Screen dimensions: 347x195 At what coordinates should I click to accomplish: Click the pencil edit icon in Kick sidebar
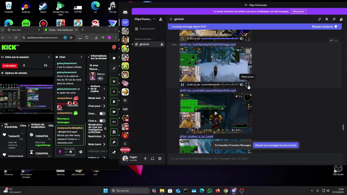point(114,68)
